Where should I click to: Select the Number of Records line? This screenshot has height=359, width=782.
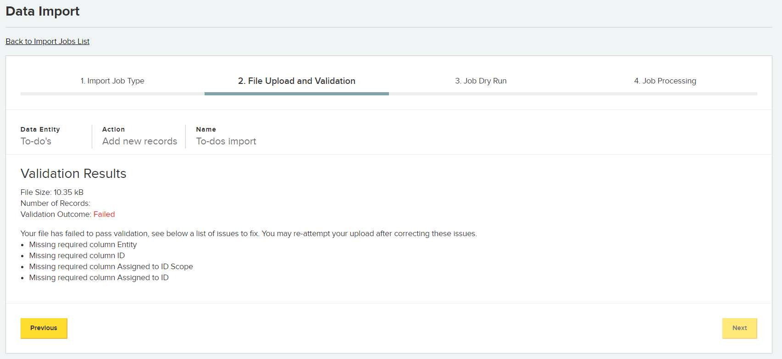55,203
